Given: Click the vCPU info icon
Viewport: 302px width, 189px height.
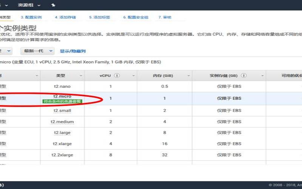Looking at the screenshot, I should click(x=117, y=75).
